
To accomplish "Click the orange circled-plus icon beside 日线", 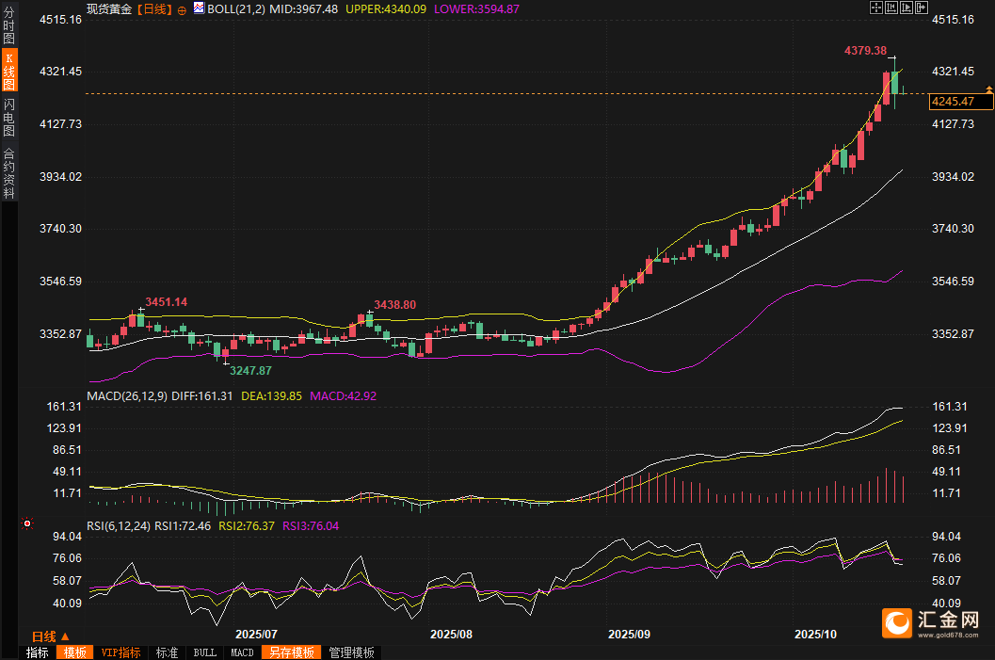I will click(x=182, y=9).
